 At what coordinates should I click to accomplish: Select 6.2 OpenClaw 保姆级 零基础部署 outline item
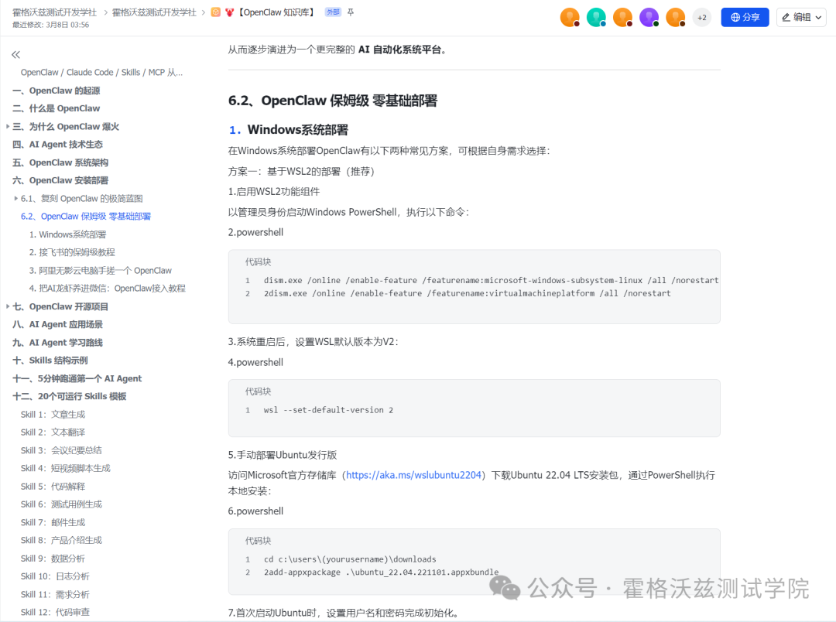(86, 217)
